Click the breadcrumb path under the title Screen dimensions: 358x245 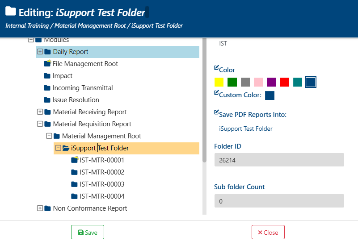tap(94, 25)
